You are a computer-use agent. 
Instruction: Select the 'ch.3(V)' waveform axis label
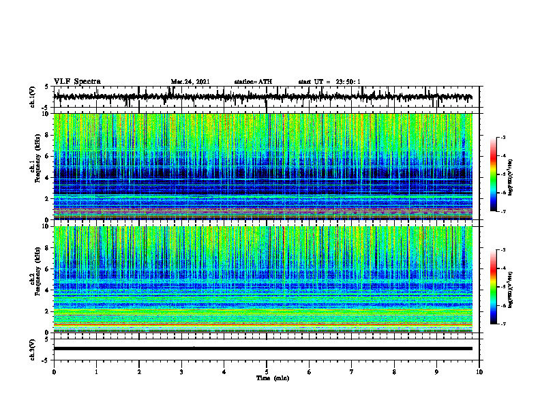tap(33, 350)
